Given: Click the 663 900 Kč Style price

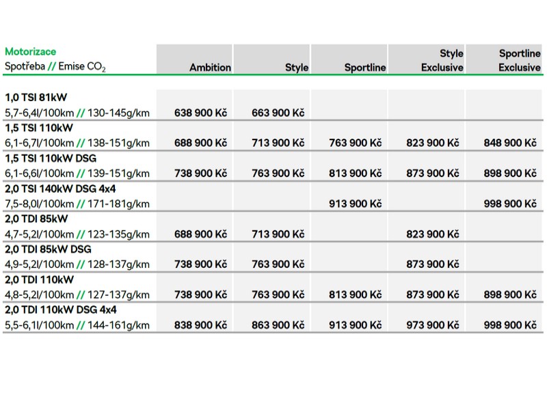Looking at the screenshot, I should tap(278, 113).
